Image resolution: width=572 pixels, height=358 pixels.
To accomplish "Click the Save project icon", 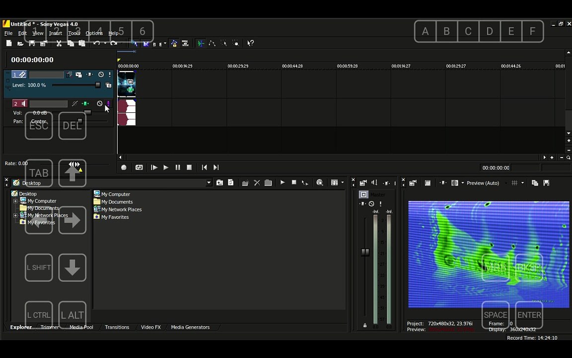I will pyautogui.click(x=32, y=43).
